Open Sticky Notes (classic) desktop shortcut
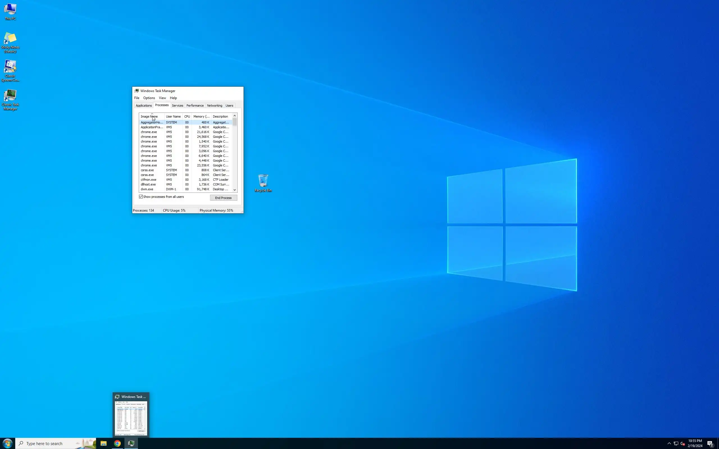The image size is (719, 449). (x=10, y=42)
